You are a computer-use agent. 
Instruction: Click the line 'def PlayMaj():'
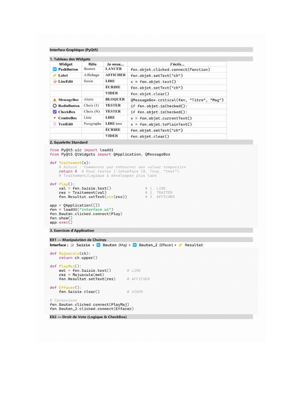65,266
